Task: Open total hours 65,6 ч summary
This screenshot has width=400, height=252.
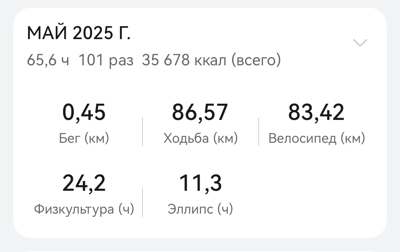Action: click(x=48, y=61)
